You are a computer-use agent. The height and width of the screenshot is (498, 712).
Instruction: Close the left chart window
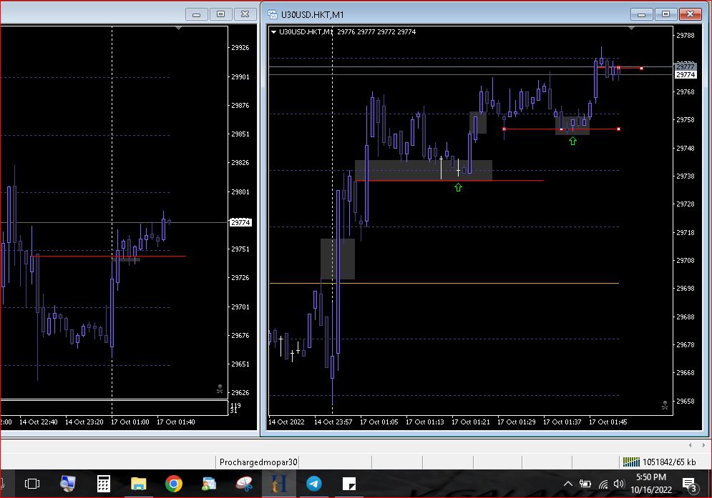tap(245, 14)
